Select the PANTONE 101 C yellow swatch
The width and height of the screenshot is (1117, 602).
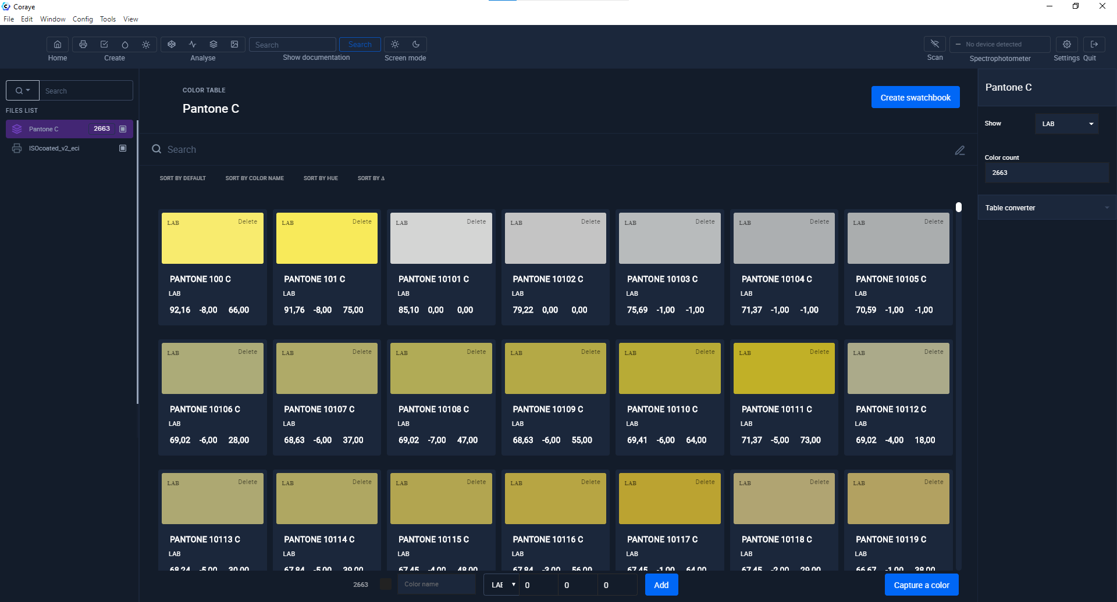click(327, 238)
